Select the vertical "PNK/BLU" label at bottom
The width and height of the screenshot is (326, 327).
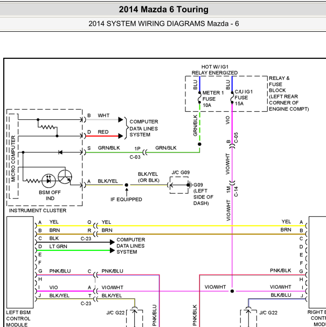pos(154,315)
